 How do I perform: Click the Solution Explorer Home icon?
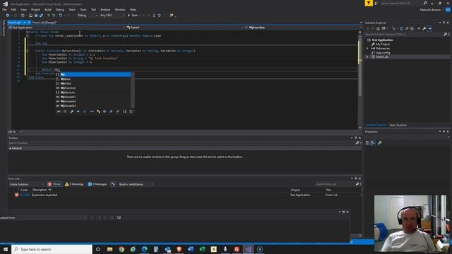379,28
